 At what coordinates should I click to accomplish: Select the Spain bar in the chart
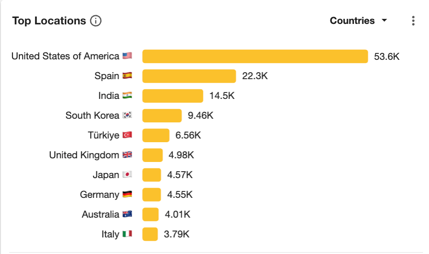(189, 76)
